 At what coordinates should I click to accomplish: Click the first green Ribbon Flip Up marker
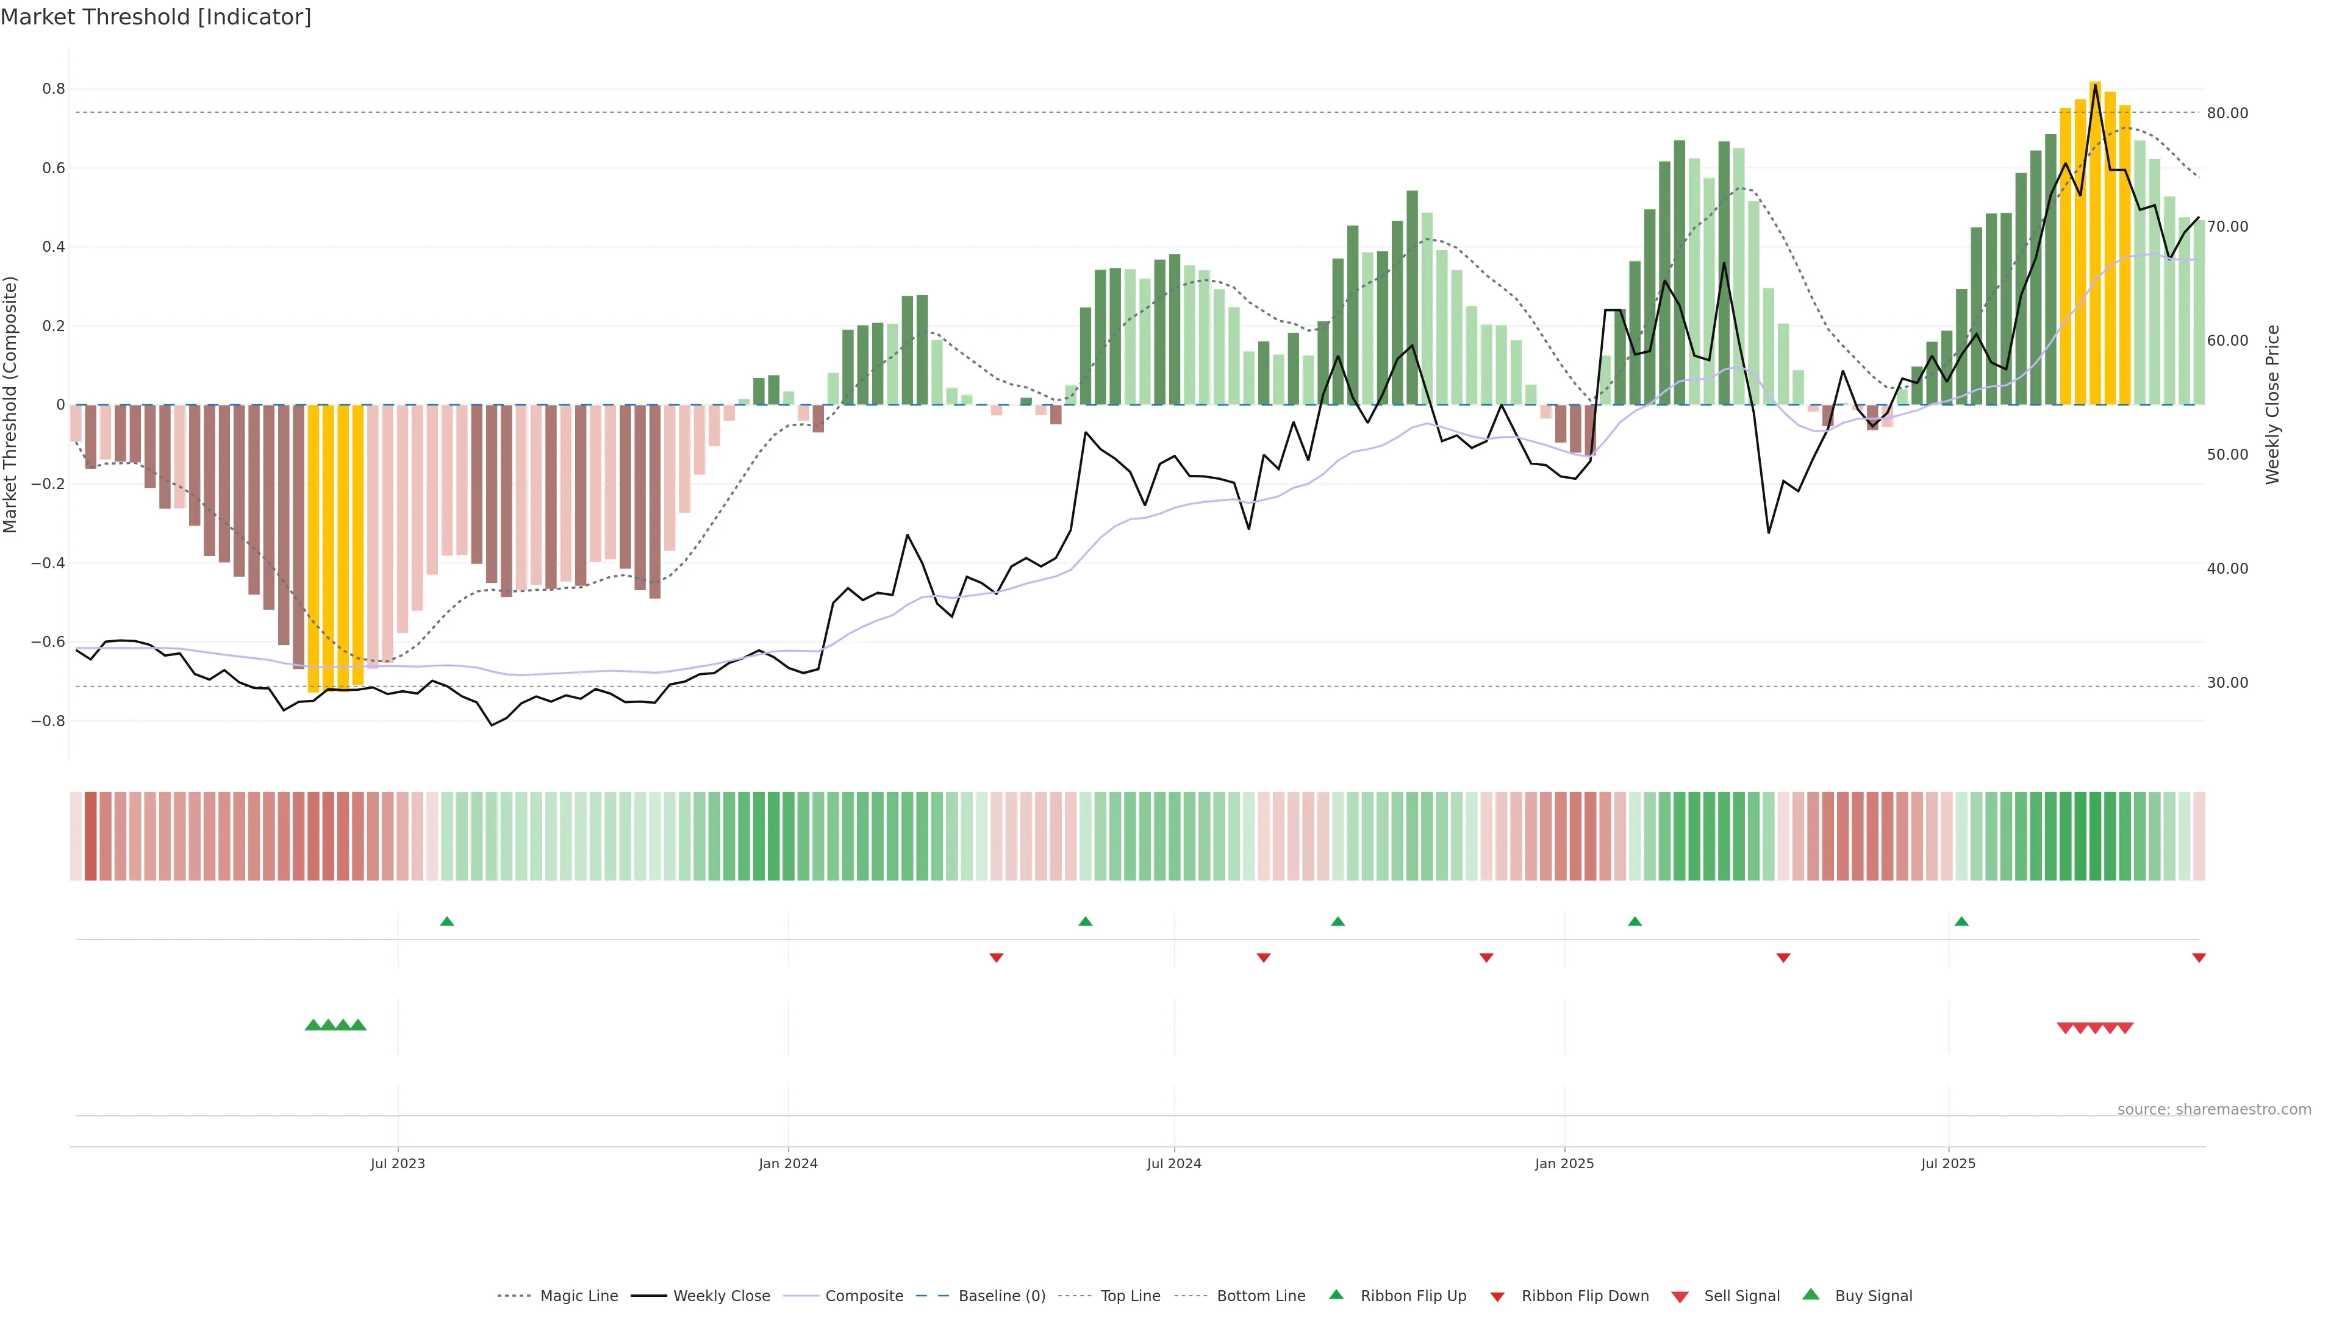tap(446, 922)
